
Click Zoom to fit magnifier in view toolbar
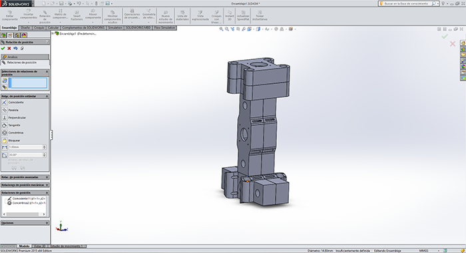[x=221, y=29]
